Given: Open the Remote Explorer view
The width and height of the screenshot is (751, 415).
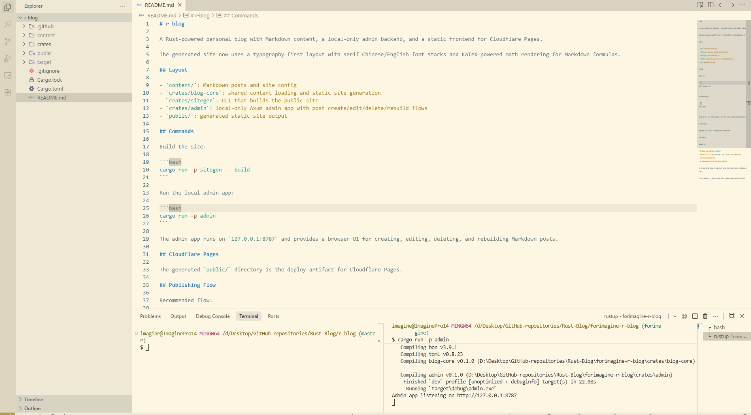Looking at the screenshot, I should [x=8, y=75].
